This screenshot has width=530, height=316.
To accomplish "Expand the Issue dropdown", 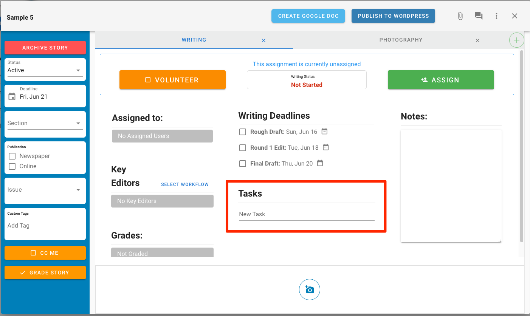I will pyautogui.click(x=45, y=190).
